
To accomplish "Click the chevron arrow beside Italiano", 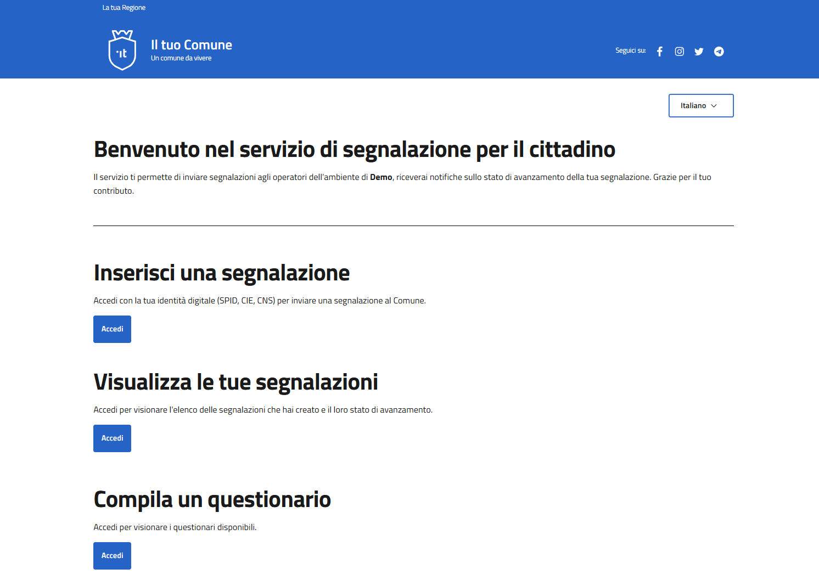I will [x=714, y=106].
